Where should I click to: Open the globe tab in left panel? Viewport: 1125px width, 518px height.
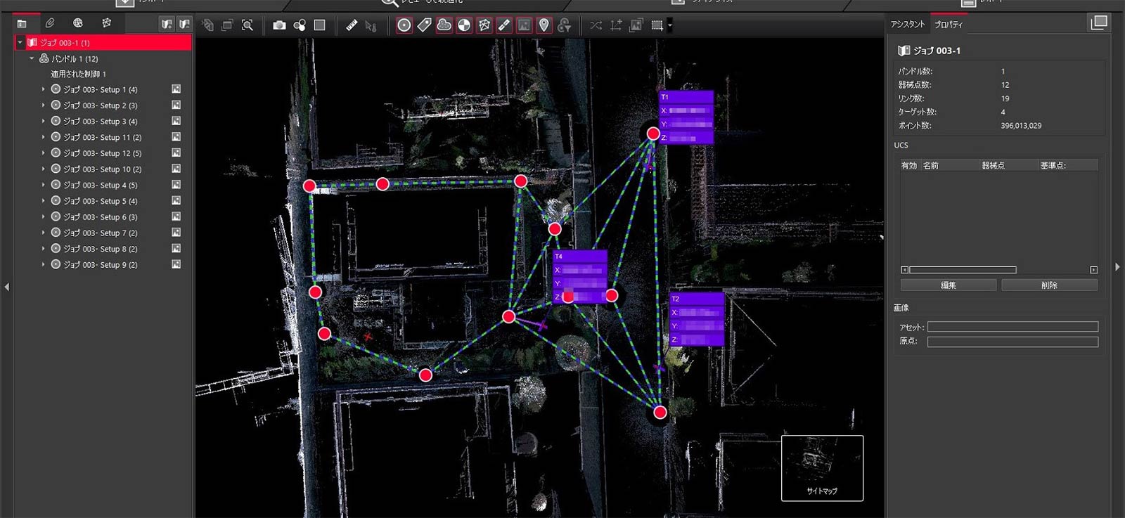[78, 23]
